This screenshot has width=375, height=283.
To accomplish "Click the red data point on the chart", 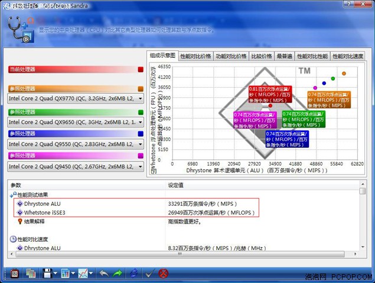I will pos(270,106).
